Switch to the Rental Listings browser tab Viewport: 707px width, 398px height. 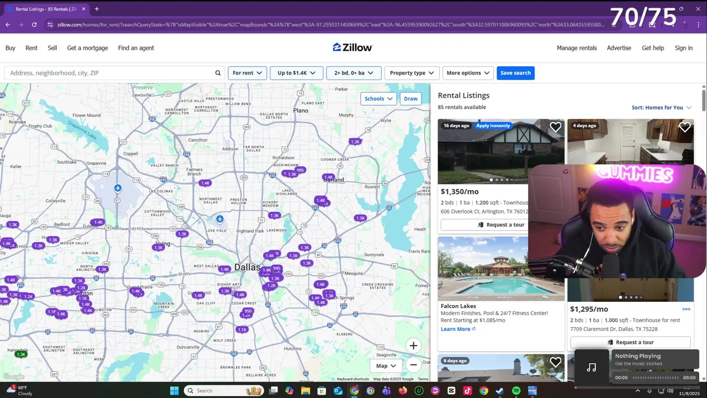[x=46, y=9]
